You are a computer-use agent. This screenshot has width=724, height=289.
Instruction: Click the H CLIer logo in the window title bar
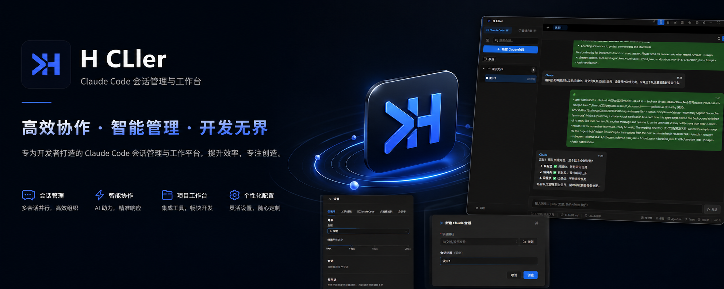(489, 21)
